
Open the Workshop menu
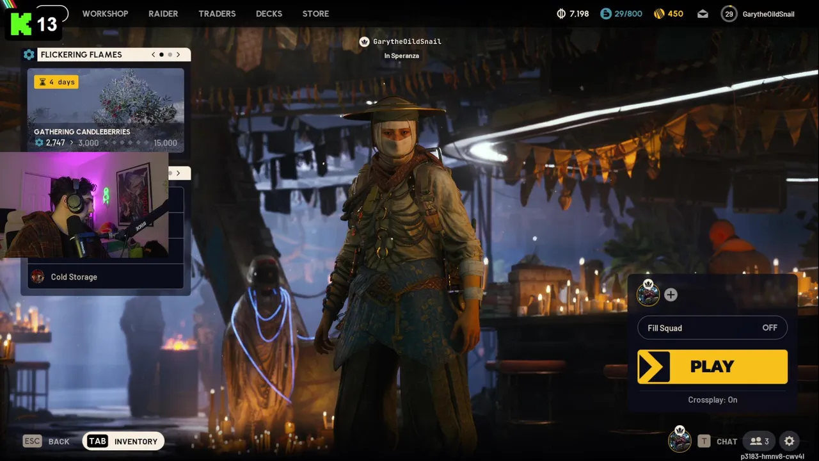pyautogui.click(x=105, y=13)
